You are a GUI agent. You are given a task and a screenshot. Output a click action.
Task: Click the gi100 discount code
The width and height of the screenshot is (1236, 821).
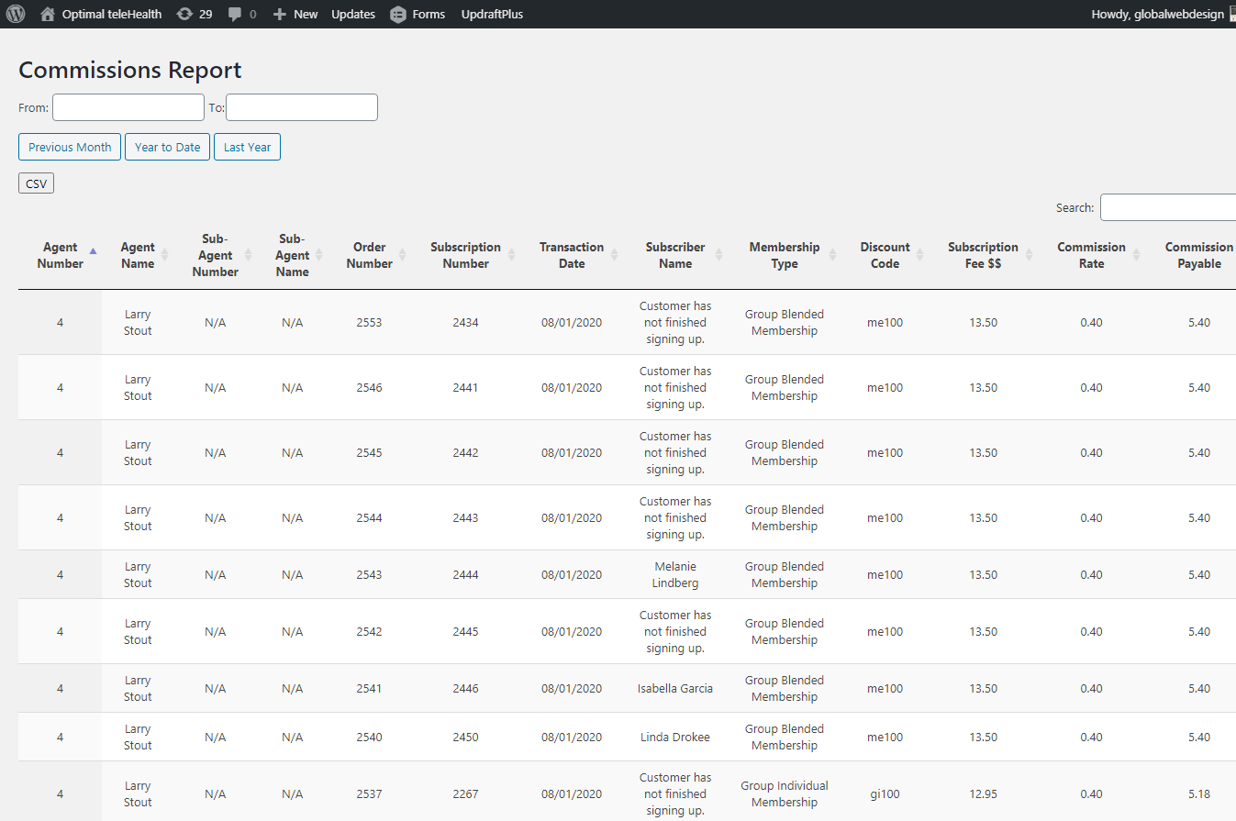[885, 794]
